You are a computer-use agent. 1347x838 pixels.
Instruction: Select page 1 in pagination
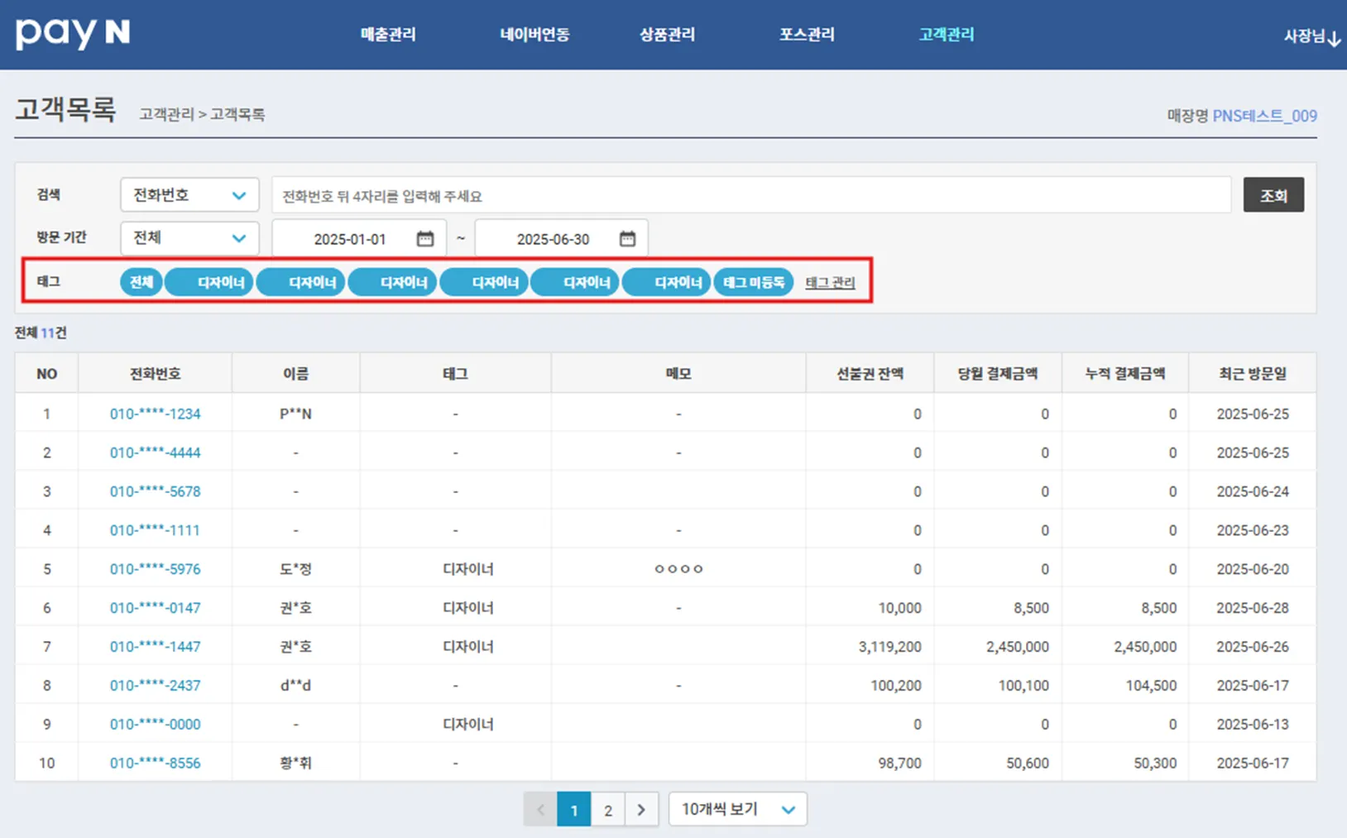(574, 809)
